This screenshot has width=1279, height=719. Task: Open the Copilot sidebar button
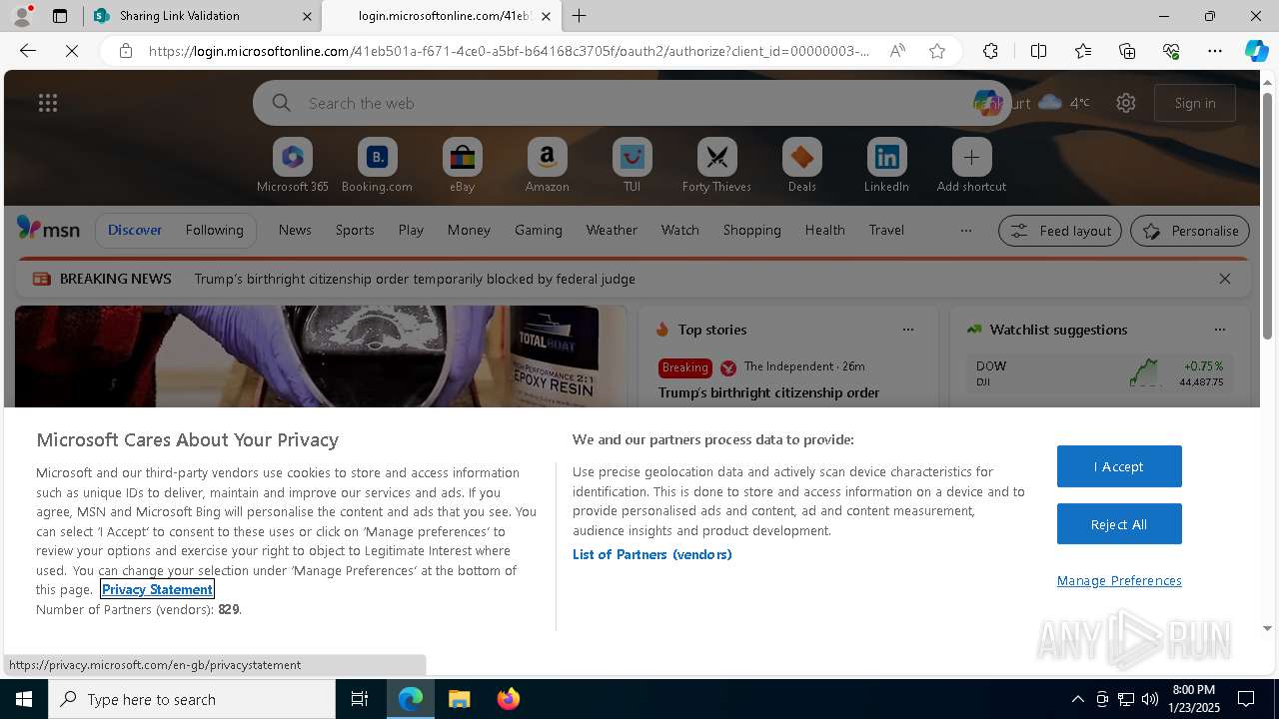click(x=1256, y=51)
